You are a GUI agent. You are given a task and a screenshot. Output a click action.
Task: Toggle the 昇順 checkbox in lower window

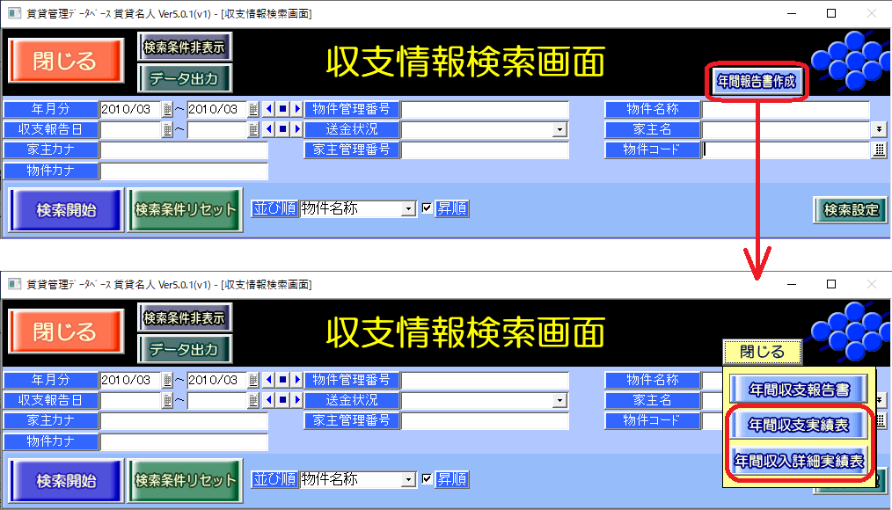tap(427, 479)
